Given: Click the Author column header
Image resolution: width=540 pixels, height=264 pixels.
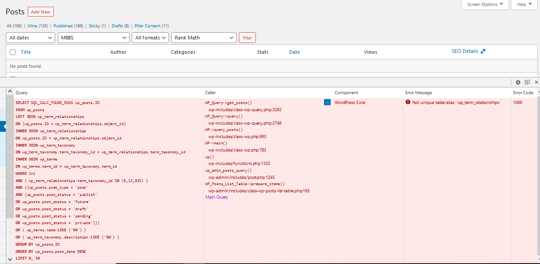Looking at the screenshot, I should coord(118,52).
